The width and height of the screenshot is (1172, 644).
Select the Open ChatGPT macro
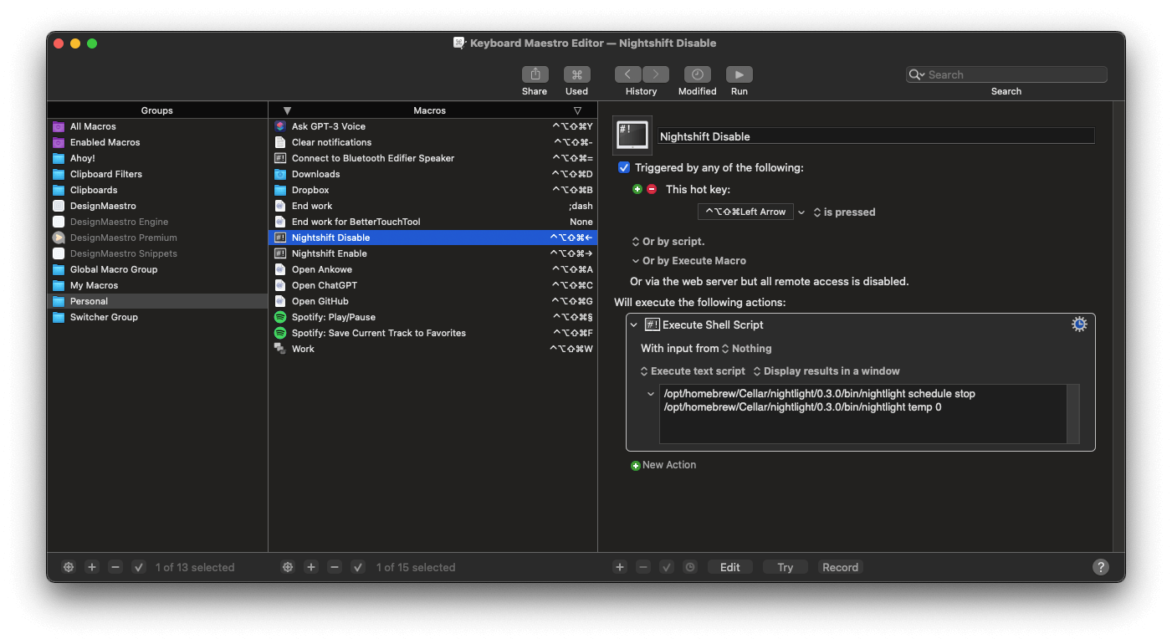tap(432, 285)
